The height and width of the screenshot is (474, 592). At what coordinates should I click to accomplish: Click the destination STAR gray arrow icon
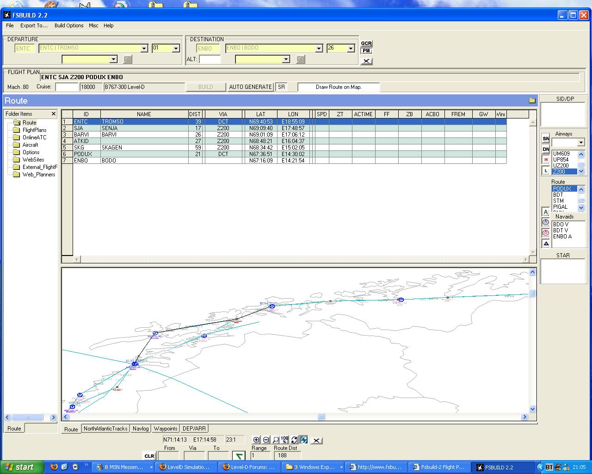pos(301,59)
